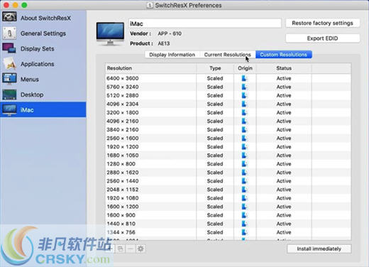The image size is (369, 267).
Task: Select the iMac display in sidebar
Action: pos(43,109)
